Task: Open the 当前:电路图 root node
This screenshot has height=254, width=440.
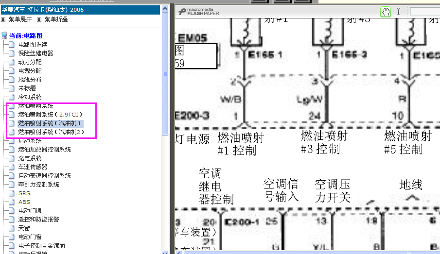Action: [x=26, y=35]
